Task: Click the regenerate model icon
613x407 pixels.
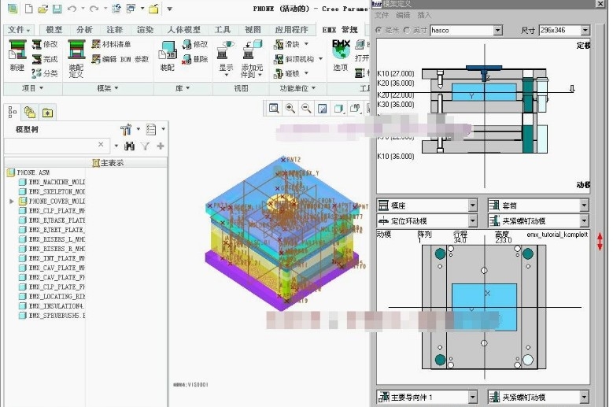Action: click(116, 9)
